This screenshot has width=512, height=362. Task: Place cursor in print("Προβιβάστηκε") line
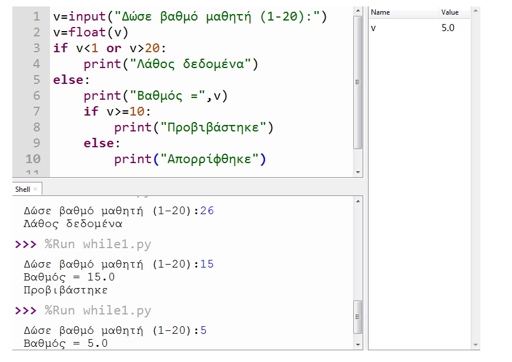[193, 127]
